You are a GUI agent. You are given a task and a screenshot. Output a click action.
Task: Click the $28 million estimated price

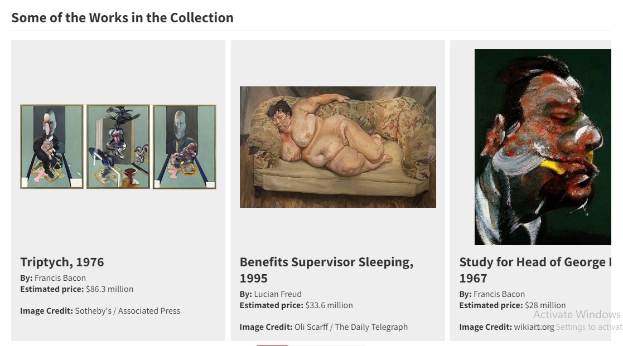545,305
